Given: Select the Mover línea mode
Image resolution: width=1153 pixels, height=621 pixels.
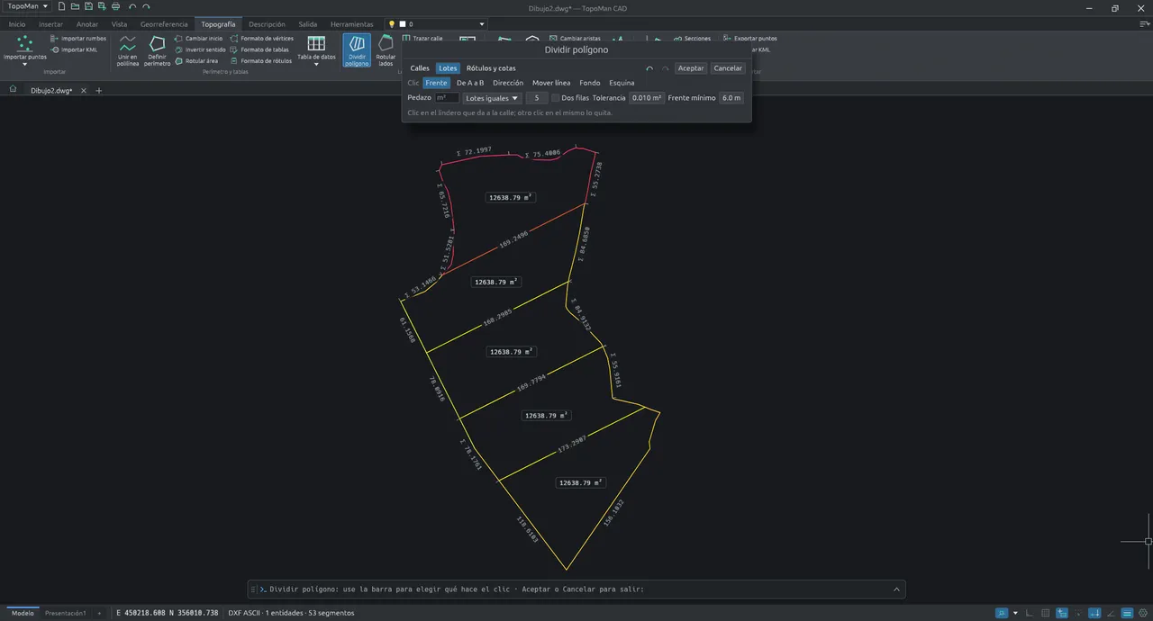Looking at the screenshot, I should 551,83.
